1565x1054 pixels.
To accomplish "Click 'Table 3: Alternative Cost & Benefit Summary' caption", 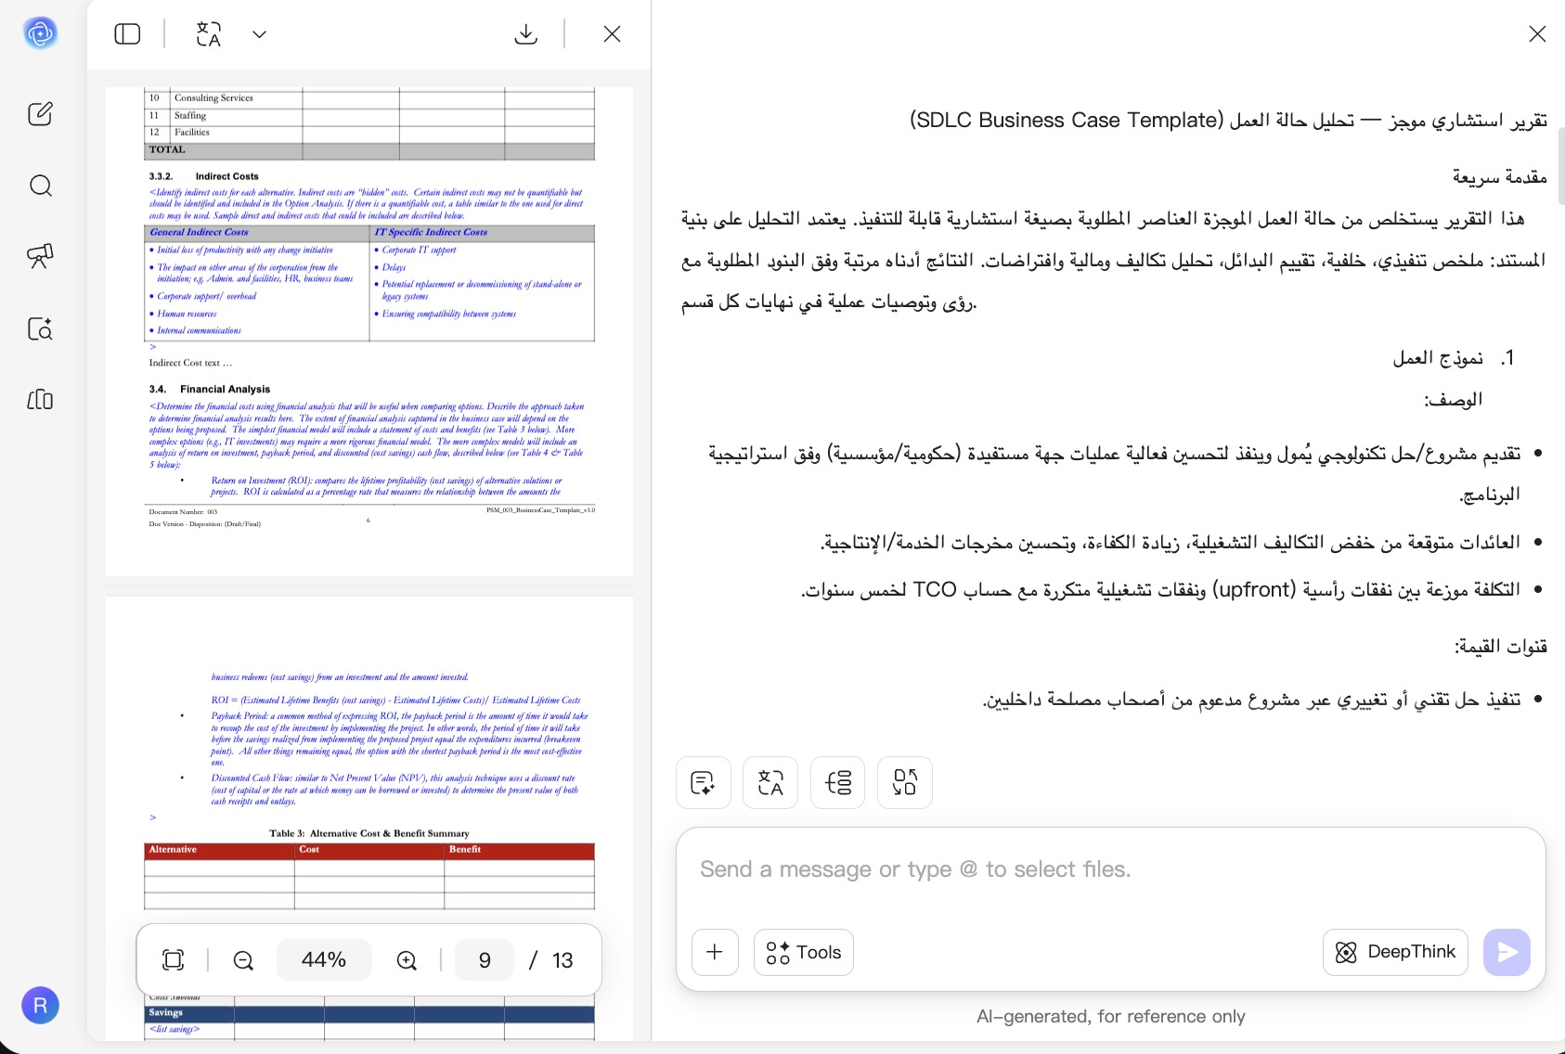I will (x=369, y=833).
